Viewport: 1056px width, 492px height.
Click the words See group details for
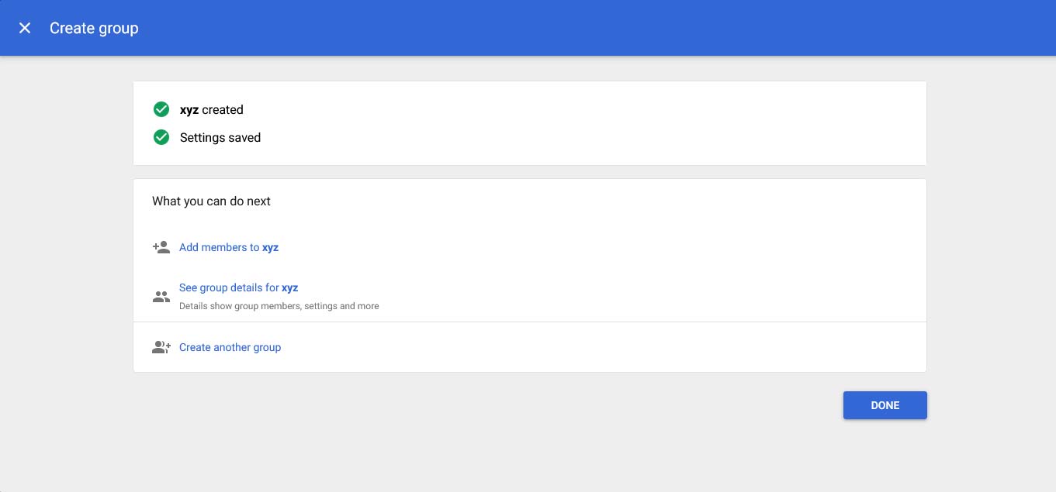coord(229,287)
